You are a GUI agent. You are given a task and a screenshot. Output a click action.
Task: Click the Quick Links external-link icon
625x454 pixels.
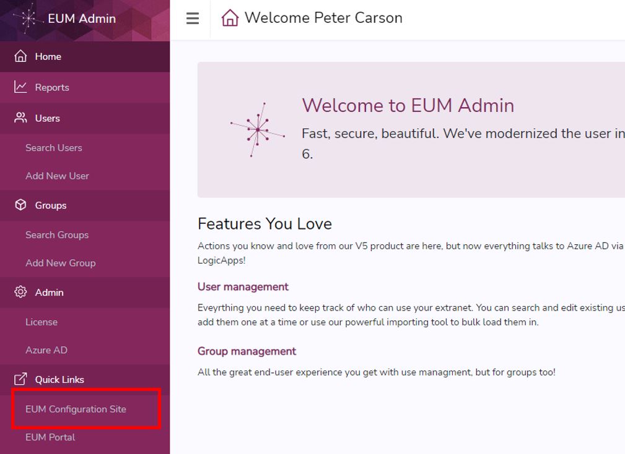(x=21, y=379)
